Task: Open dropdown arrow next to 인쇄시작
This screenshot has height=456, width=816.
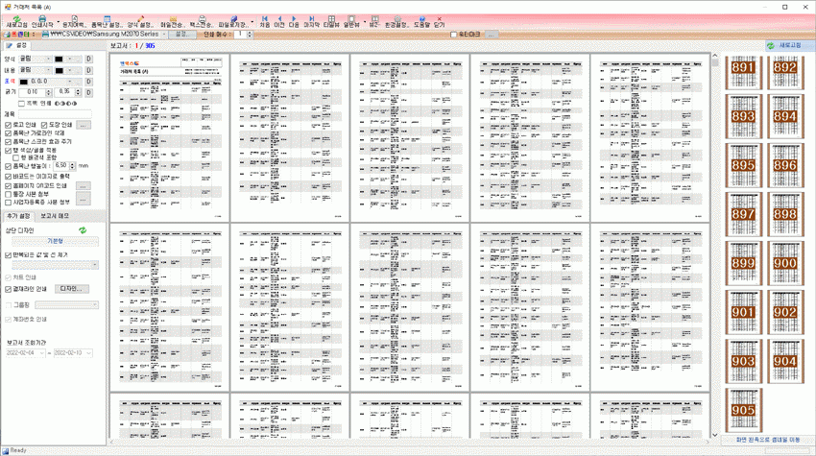Action: pos(58,22)
